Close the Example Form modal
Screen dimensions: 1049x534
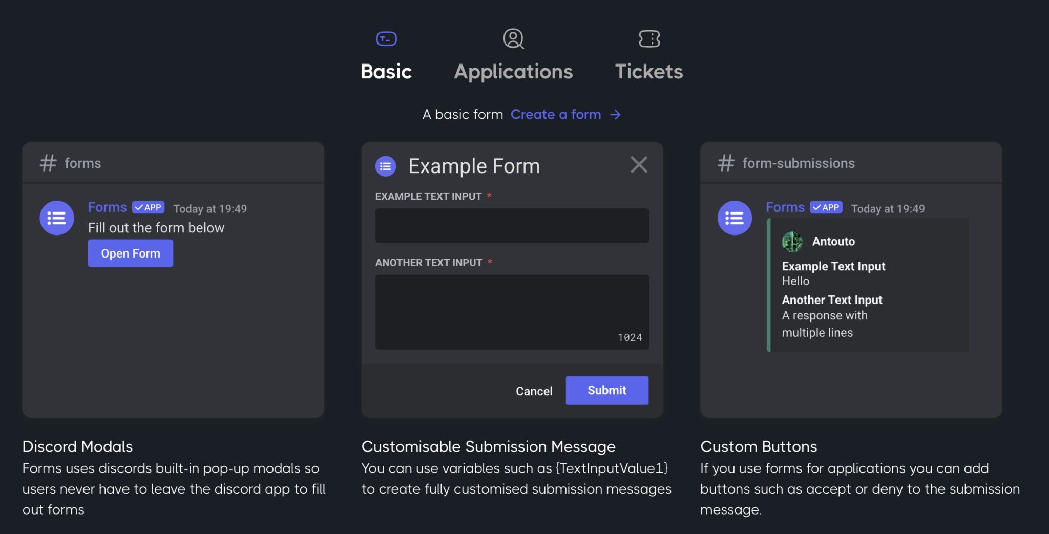click(x=639, y=165)
